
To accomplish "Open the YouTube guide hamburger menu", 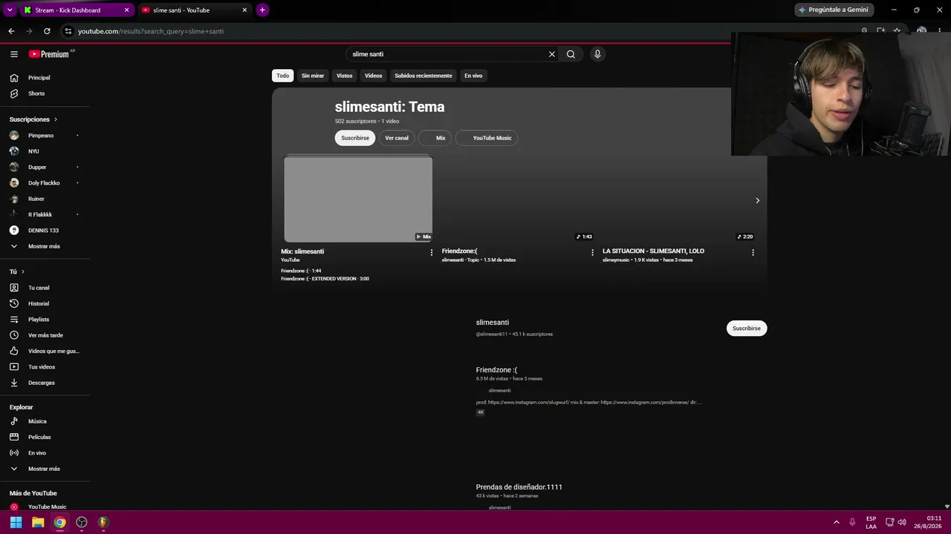I will pos(14,54).
